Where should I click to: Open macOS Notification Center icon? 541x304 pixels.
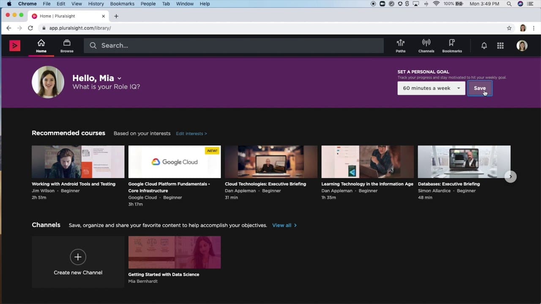(531, 4)
